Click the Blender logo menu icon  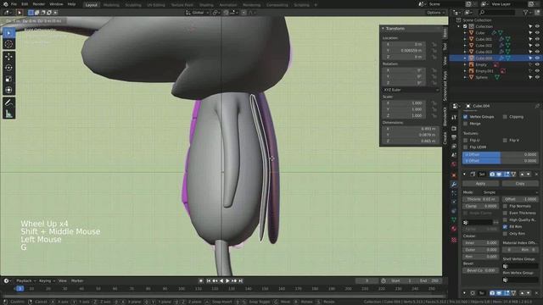pos(5,4)
